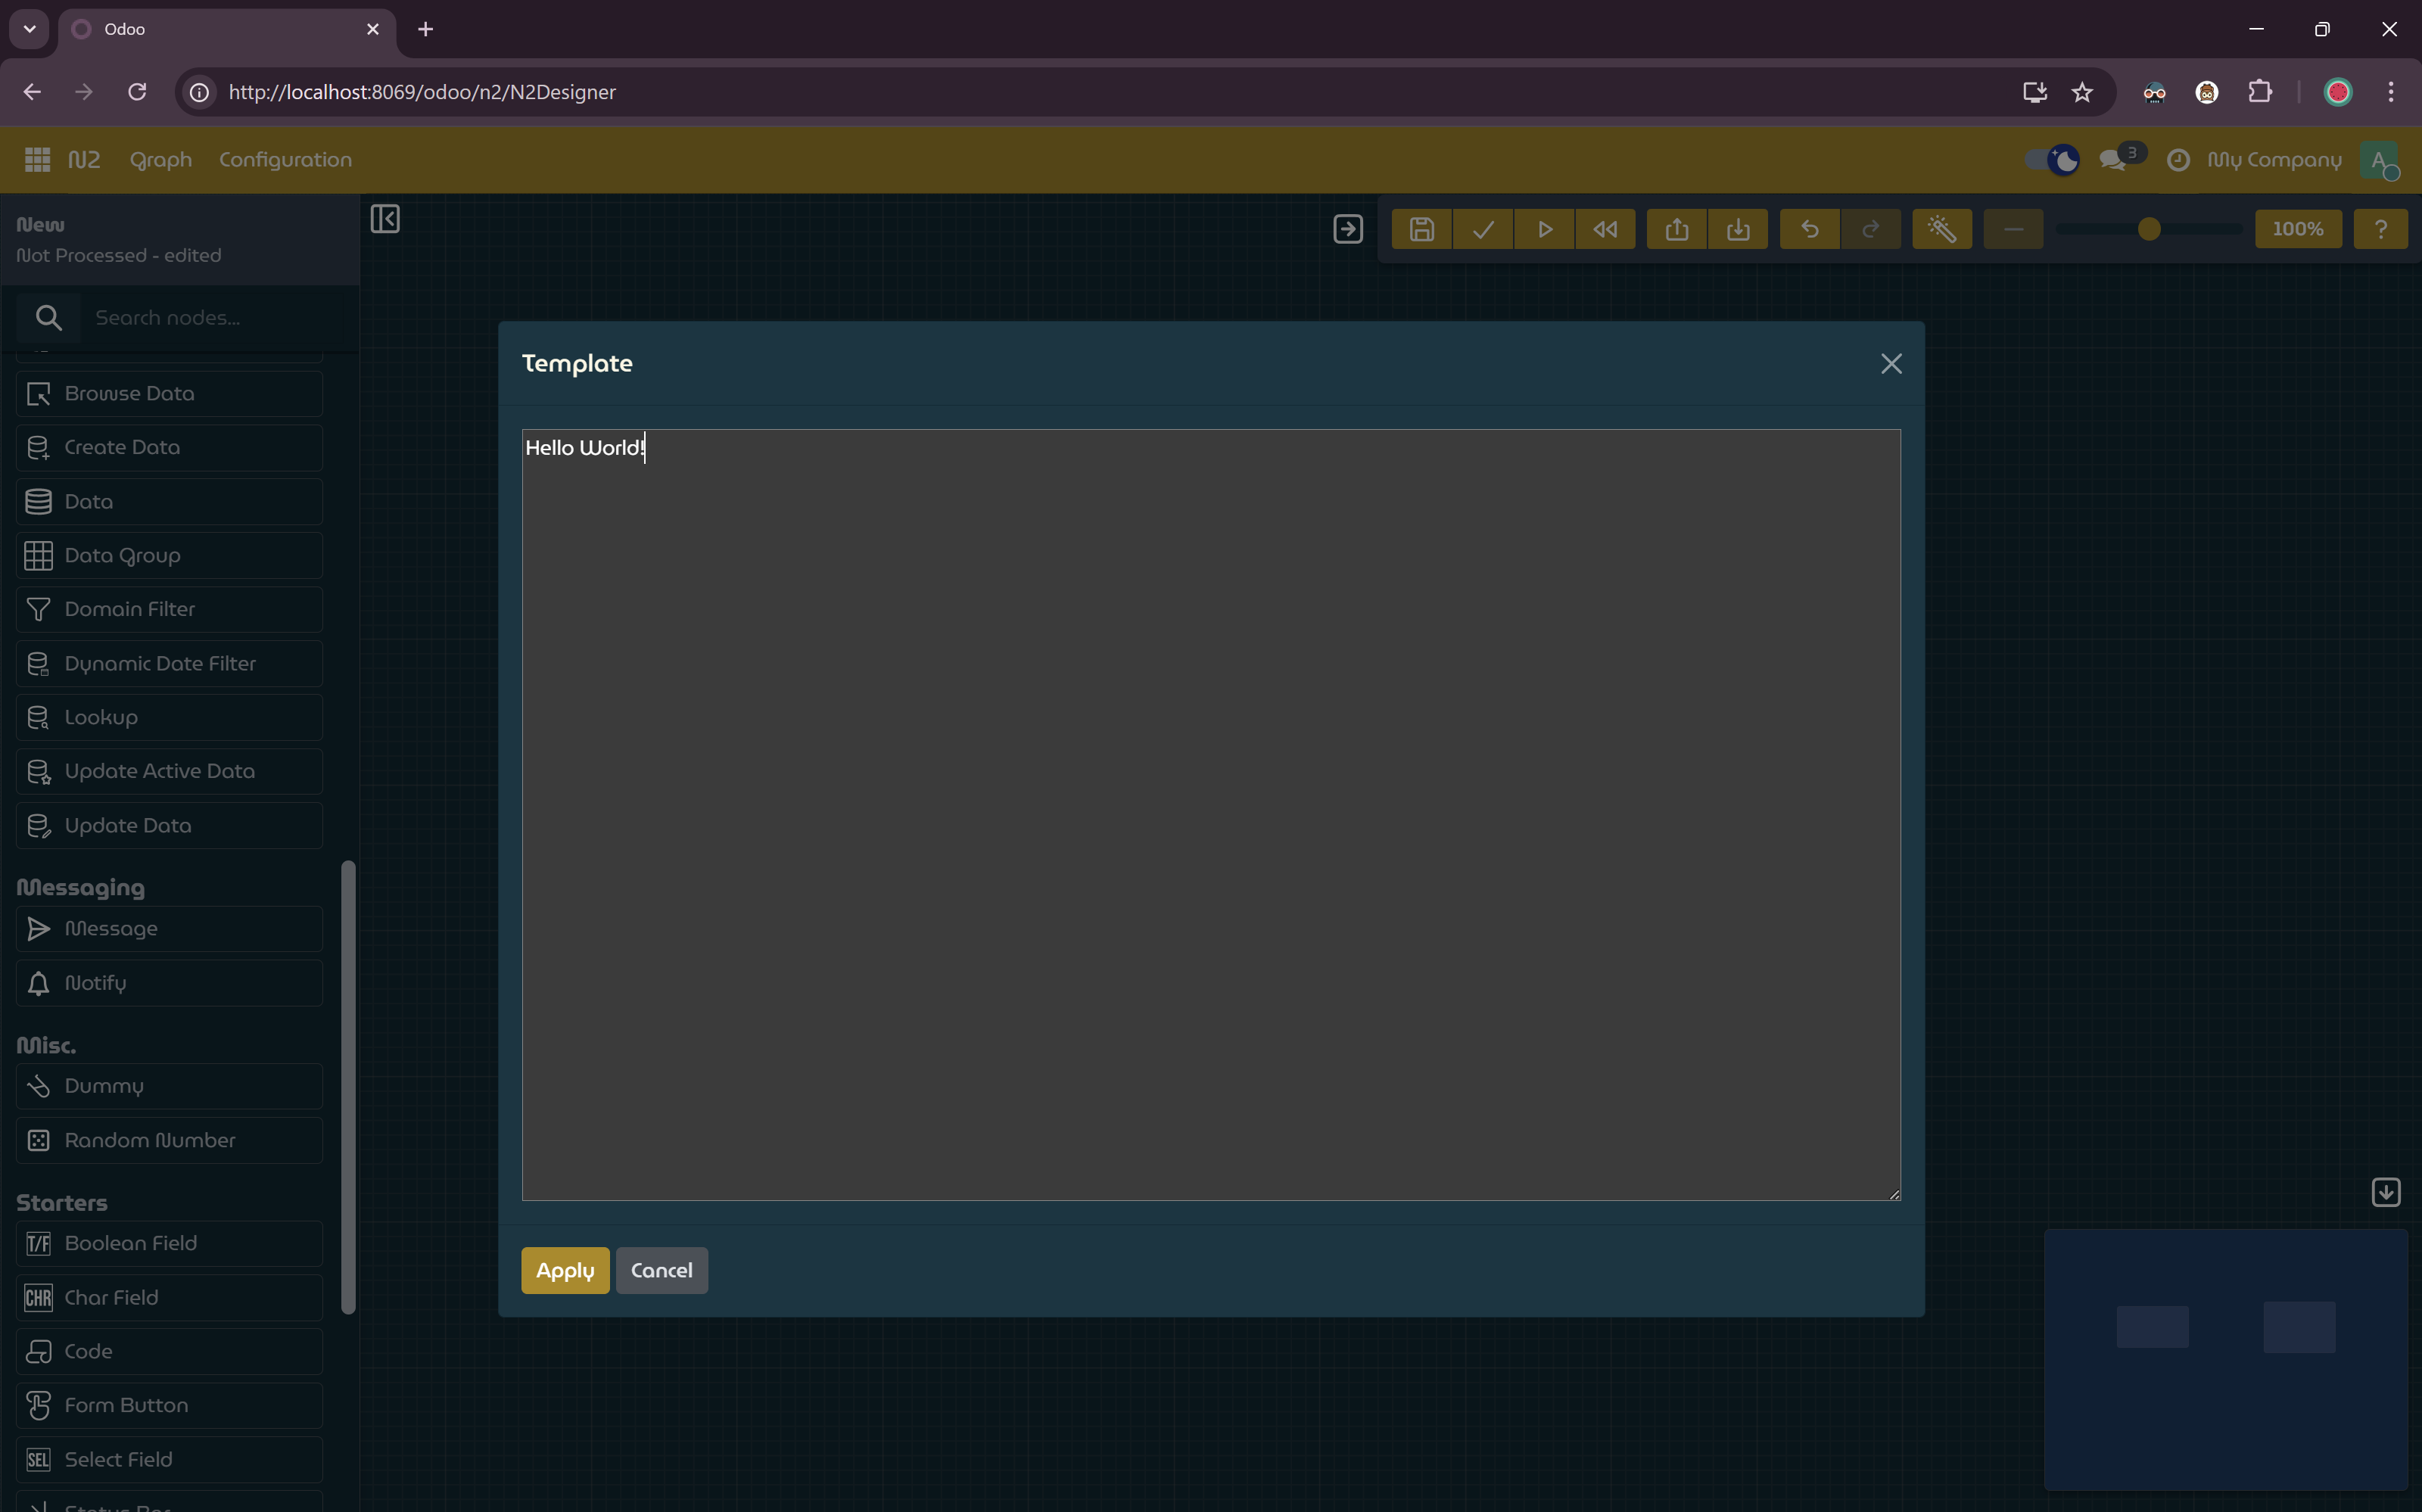The height and width of the screenshot is (1512, 2422).
Task: Toggle the sidebar with the arrow button
Action: [1347, 228]
